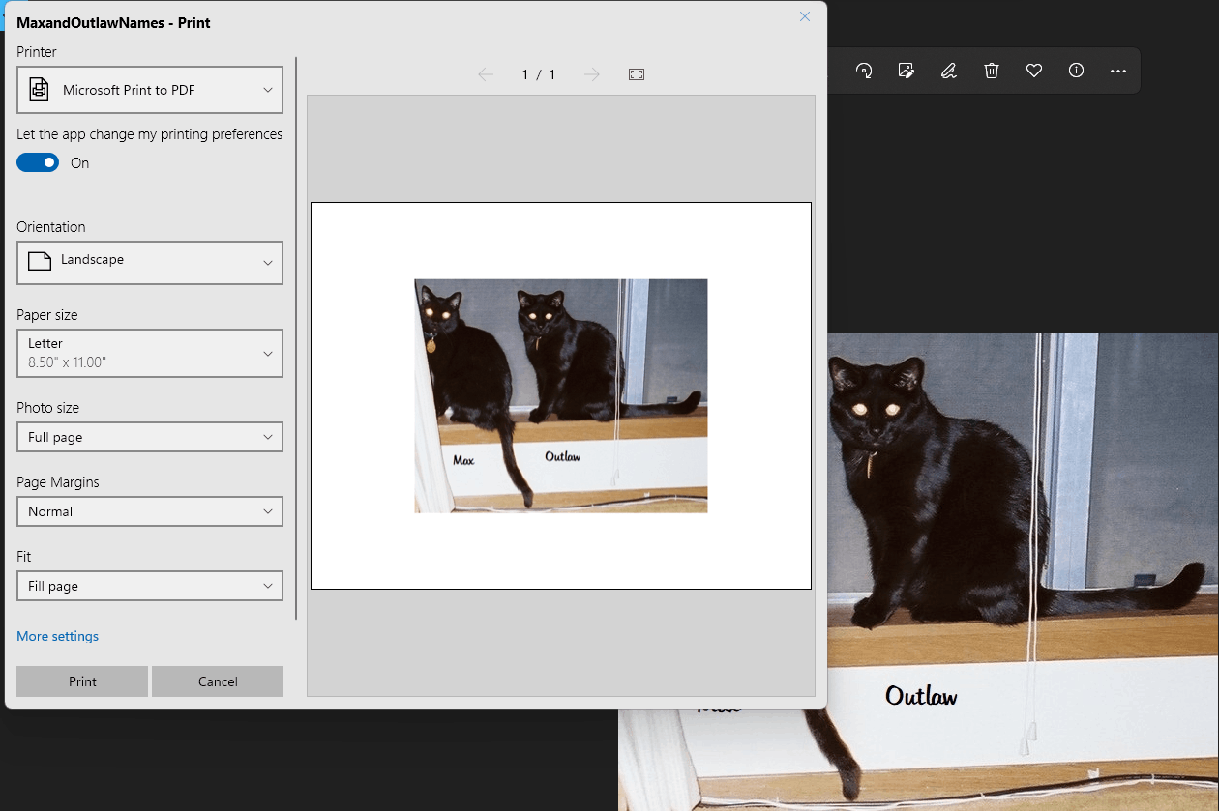Image resolution: width=1219 pixels, height=811 pixels.
Task: Rotate the image in Photos toolbar
Action: pyautogui.click(x=864, y=71)
